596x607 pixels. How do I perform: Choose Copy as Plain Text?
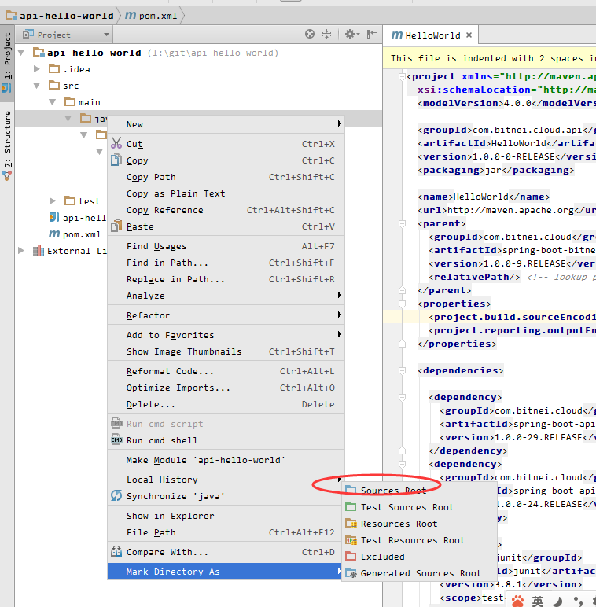pos(226,193)
